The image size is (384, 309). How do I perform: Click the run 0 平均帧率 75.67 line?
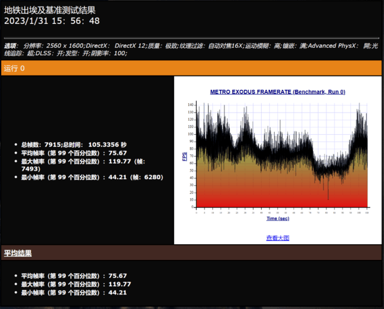[x=74, y=153]
